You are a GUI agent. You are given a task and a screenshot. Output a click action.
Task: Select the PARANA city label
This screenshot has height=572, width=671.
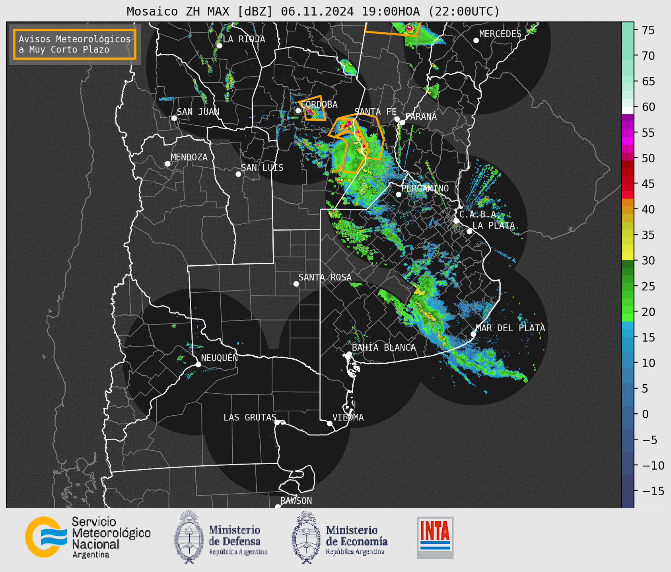[421, 117]
